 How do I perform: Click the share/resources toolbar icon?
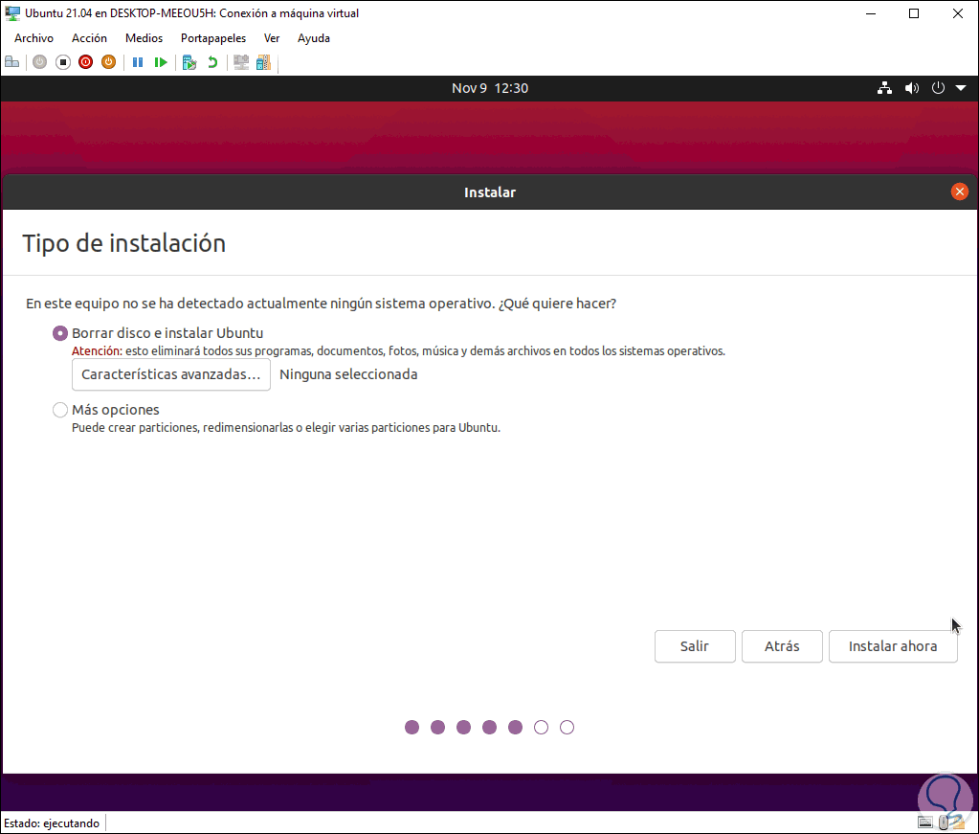(x=263, y=62)
